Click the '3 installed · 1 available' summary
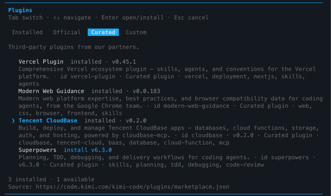The height and width of the screenshot is (196, 331). tap(51, 179)
